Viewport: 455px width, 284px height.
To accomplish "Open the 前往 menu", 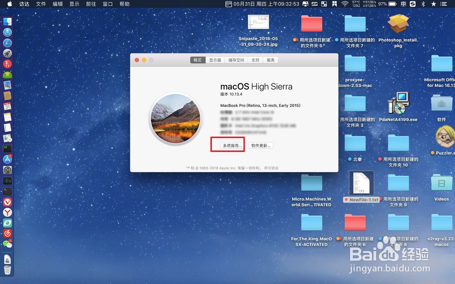I will coord(91,4).
